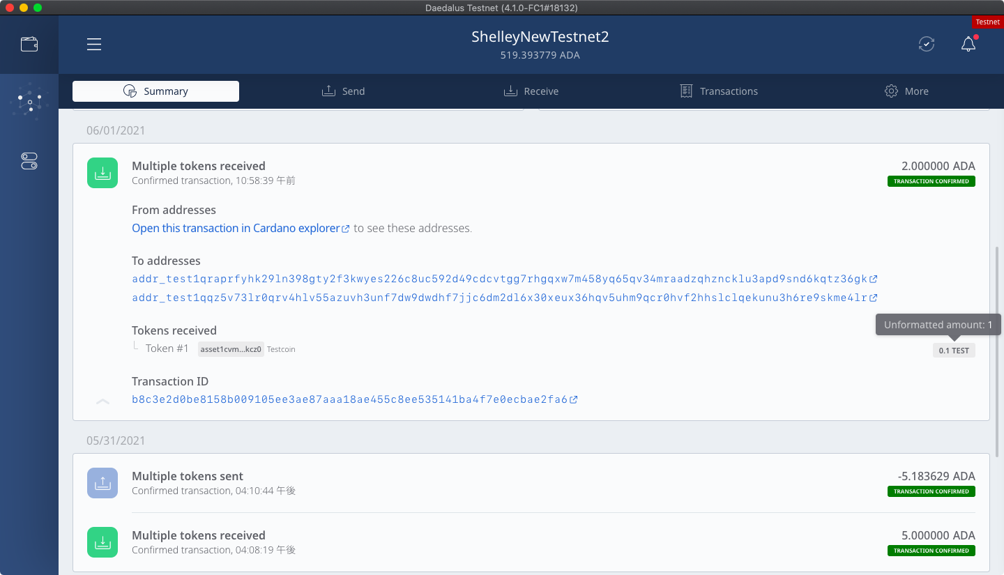Open the first addr_test1qraprf address link
This screenshot has height=575, width=1004.
[x=499, y=279]
